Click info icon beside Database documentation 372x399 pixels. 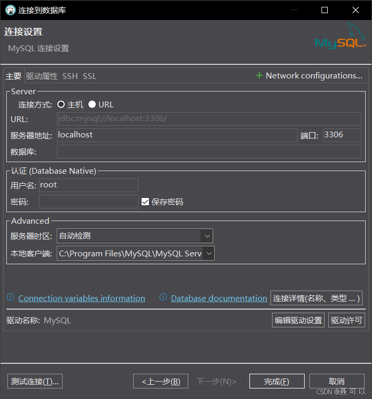[163, 297]
